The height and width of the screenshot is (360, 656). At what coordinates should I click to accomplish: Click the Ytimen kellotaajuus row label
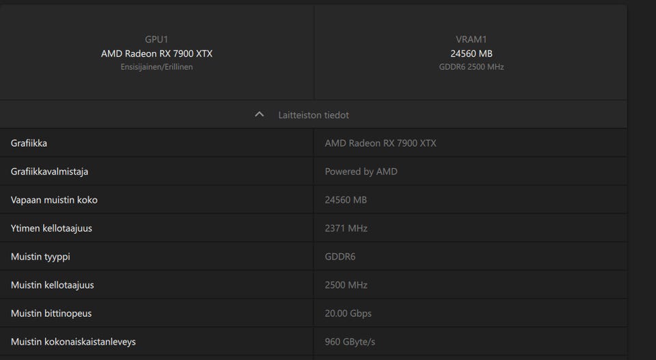coord(51,228)
